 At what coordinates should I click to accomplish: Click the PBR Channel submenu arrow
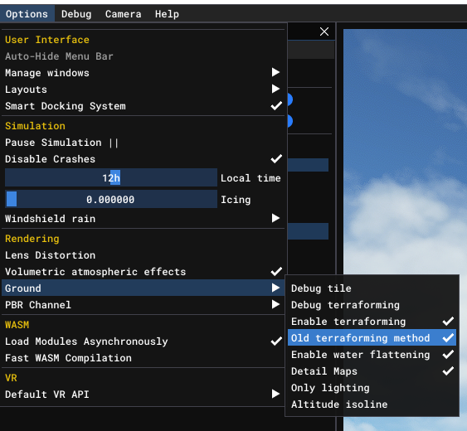pos(275,304)
